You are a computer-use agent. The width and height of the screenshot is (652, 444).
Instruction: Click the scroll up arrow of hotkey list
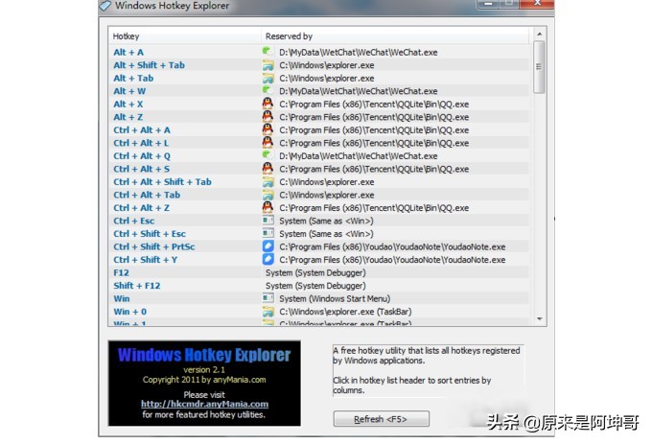point(539,34)
